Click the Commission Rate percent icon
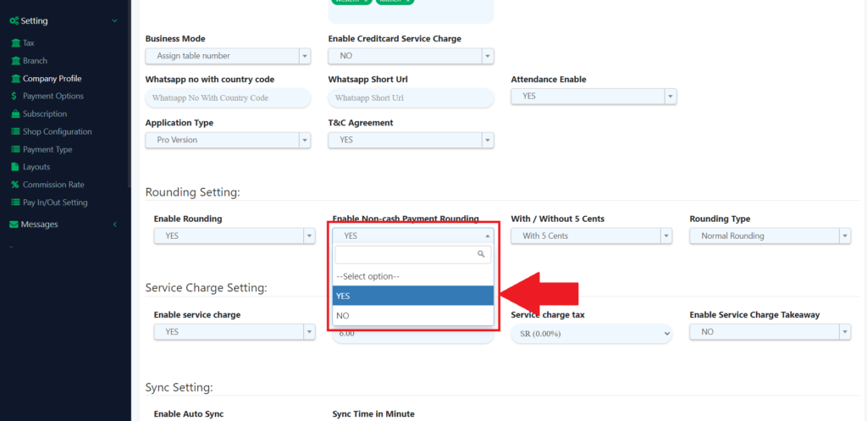Screen dimensions: 867x421 pos(14,186)
